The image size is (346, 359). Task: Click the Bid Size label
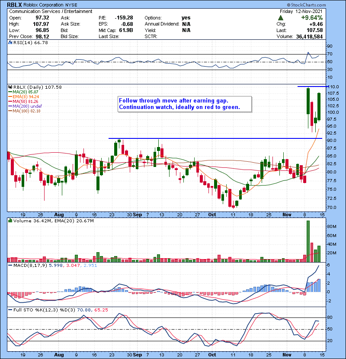click(x=70, y=36)
